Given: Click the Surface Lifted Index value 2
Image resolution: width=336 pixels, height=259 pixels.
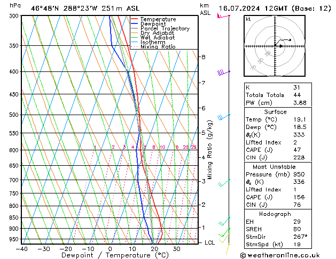Looking at the screenshot, I should (x=295, y=142).
